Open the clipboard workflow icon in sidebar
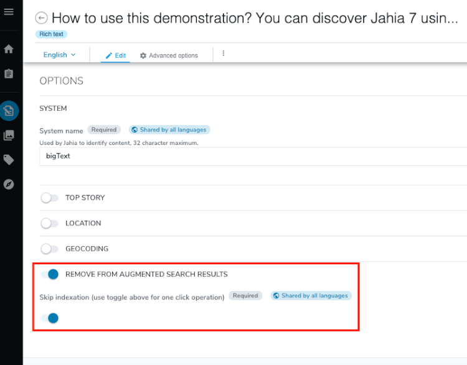This screenshot has height=365, width=467. (9, 73)
